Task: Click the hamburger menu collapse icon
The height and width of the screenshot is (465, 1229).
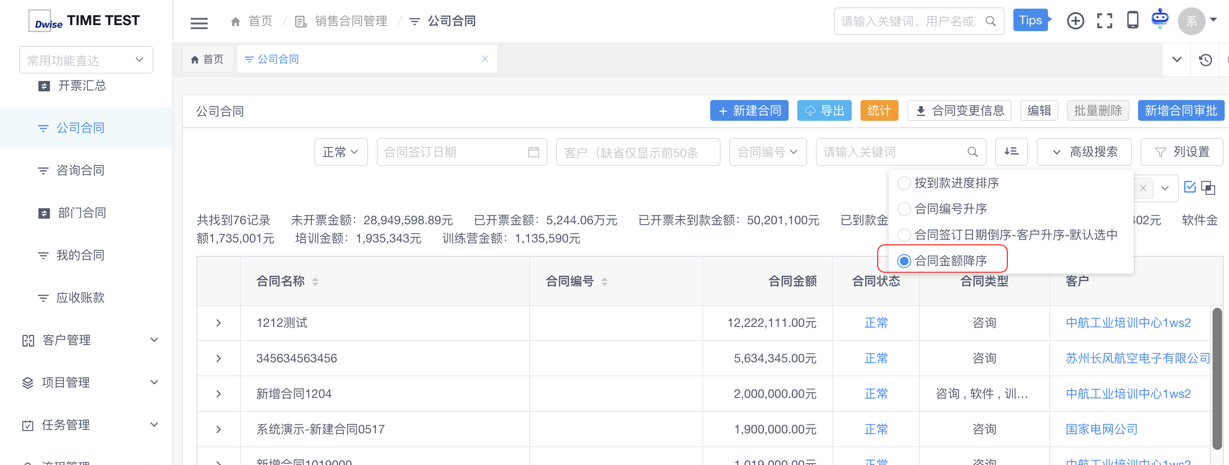Action: [199, 23]
